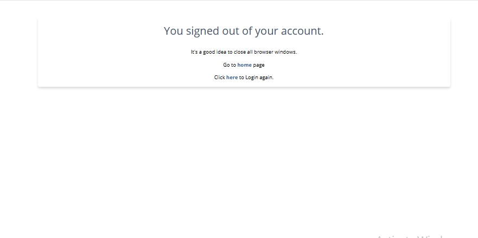The image size is (478, 238).
Task: Click the word 'You' starting the heading
Action: 174,31
